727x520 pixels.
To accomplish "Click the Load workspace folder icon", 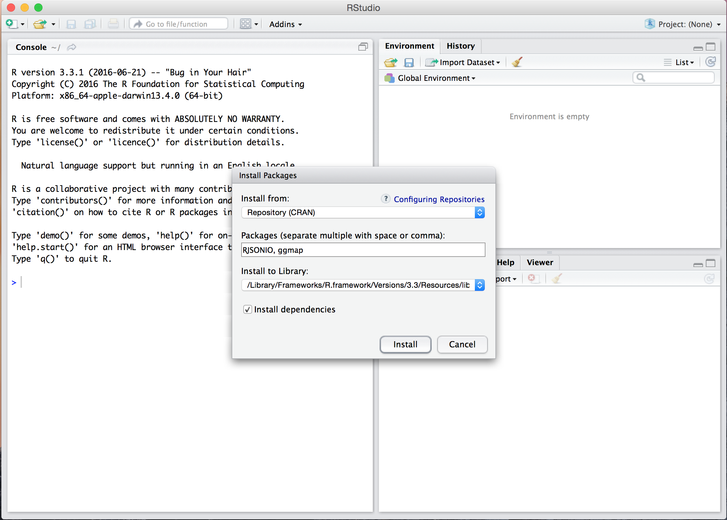I will coord(391,62).
